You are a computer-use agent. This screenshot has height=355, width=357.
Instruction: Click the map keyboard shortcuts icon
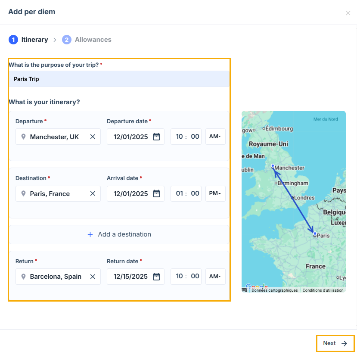pyautogui.click(x=245, y=290)
